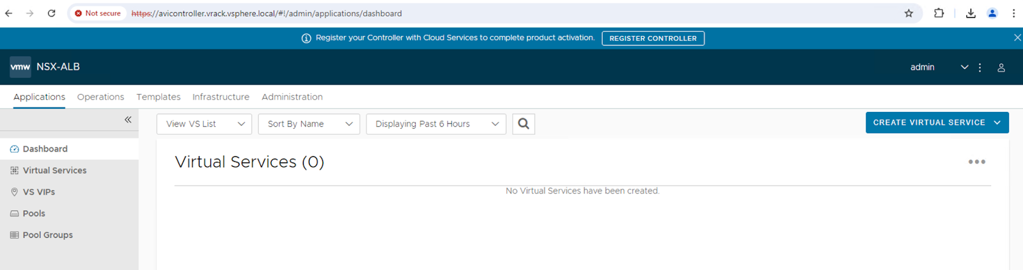Click the Pool Groups sidebar icon
The image size is (1023, 270).
point(14,235)
